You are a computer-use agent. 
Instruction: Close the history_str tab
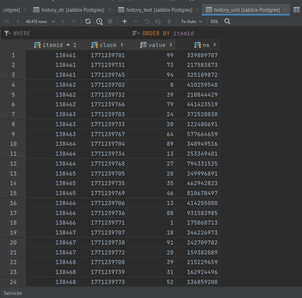[109, 10]
